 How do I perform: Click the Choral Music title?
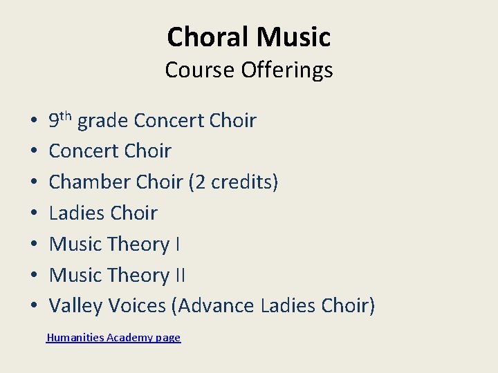[x=249, y=37]
